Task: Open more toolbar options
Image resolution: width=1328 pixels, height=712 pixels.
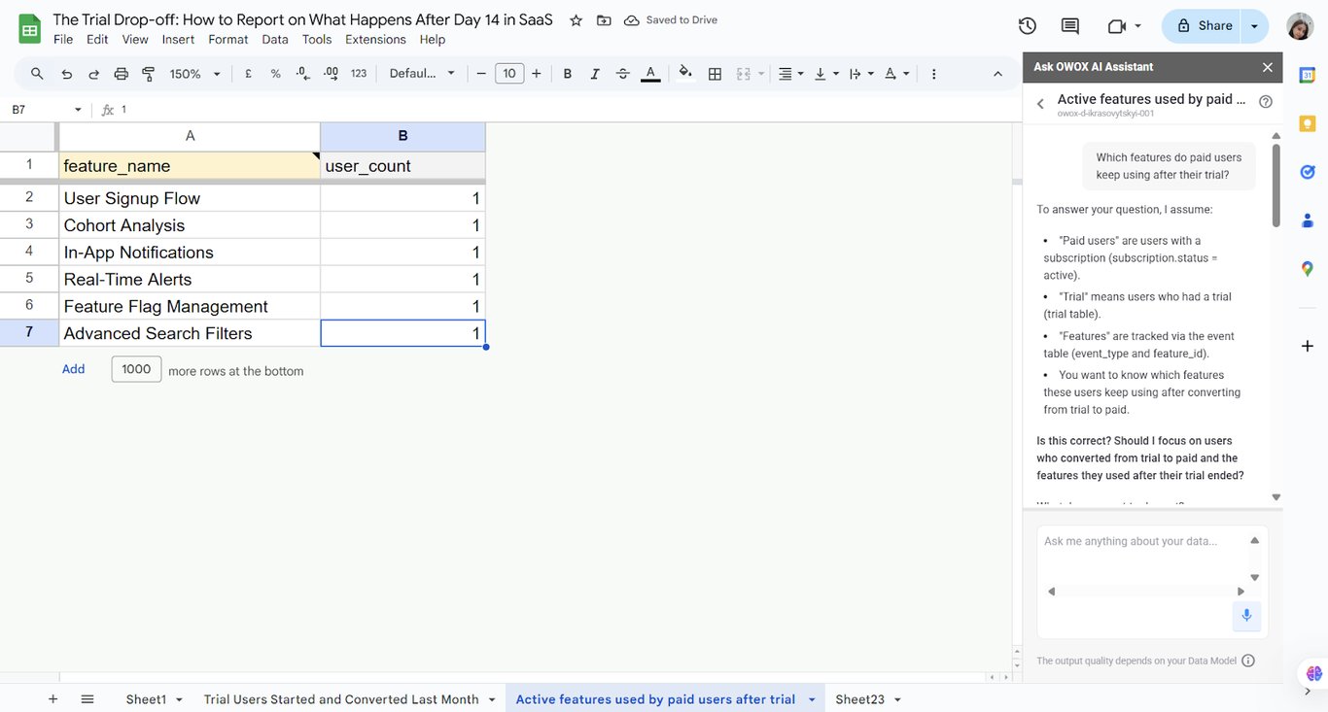Action: tap(933, 74)
